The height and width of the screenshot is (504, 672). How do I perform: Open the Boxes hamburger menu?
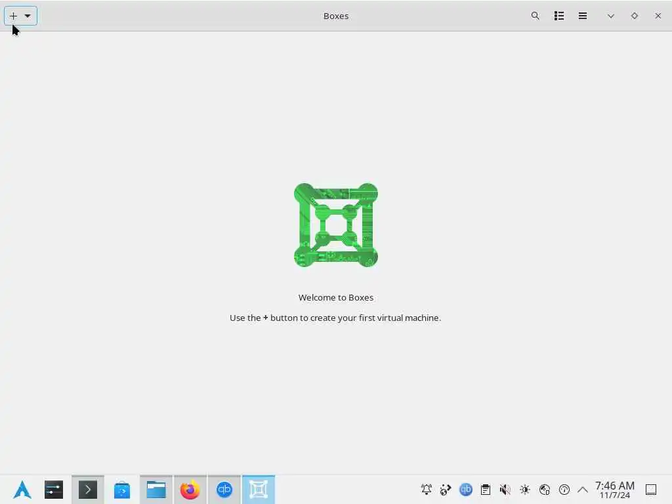583,16
